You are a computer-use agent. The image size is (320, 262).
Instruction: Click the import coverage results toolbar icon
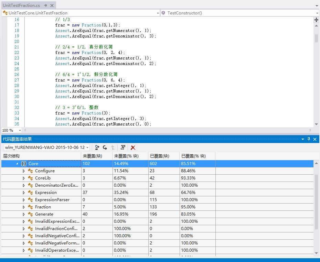coord(105,148)
